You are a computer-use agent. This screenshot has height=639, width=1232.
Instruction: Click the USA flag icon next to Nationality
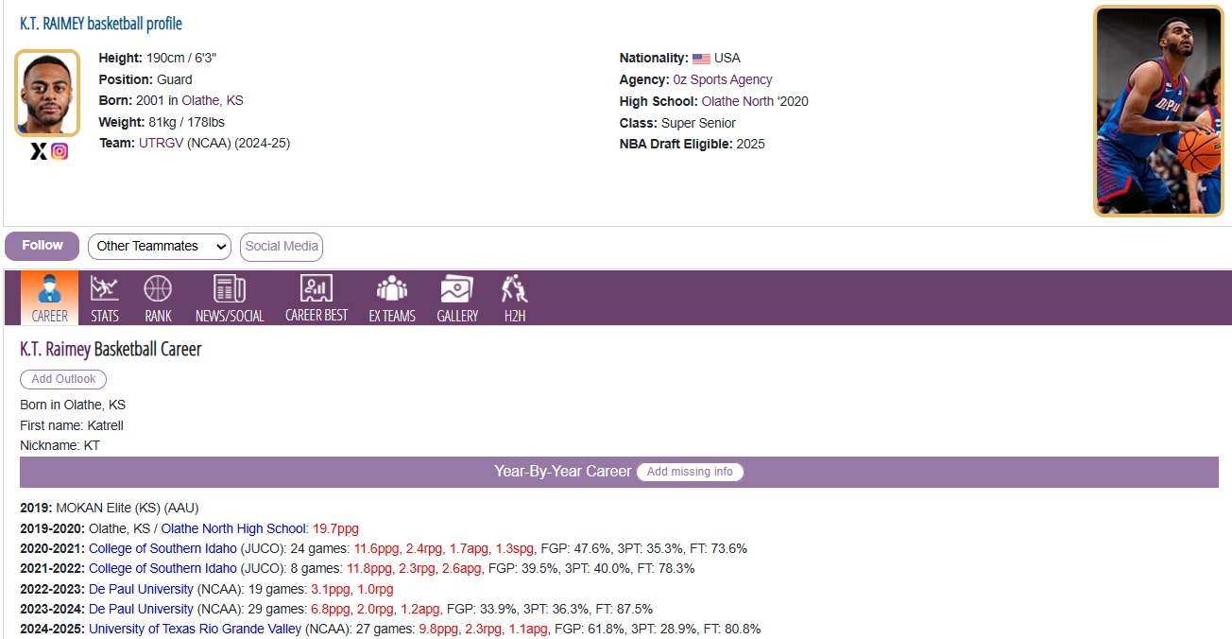click(x=701, y=59)
